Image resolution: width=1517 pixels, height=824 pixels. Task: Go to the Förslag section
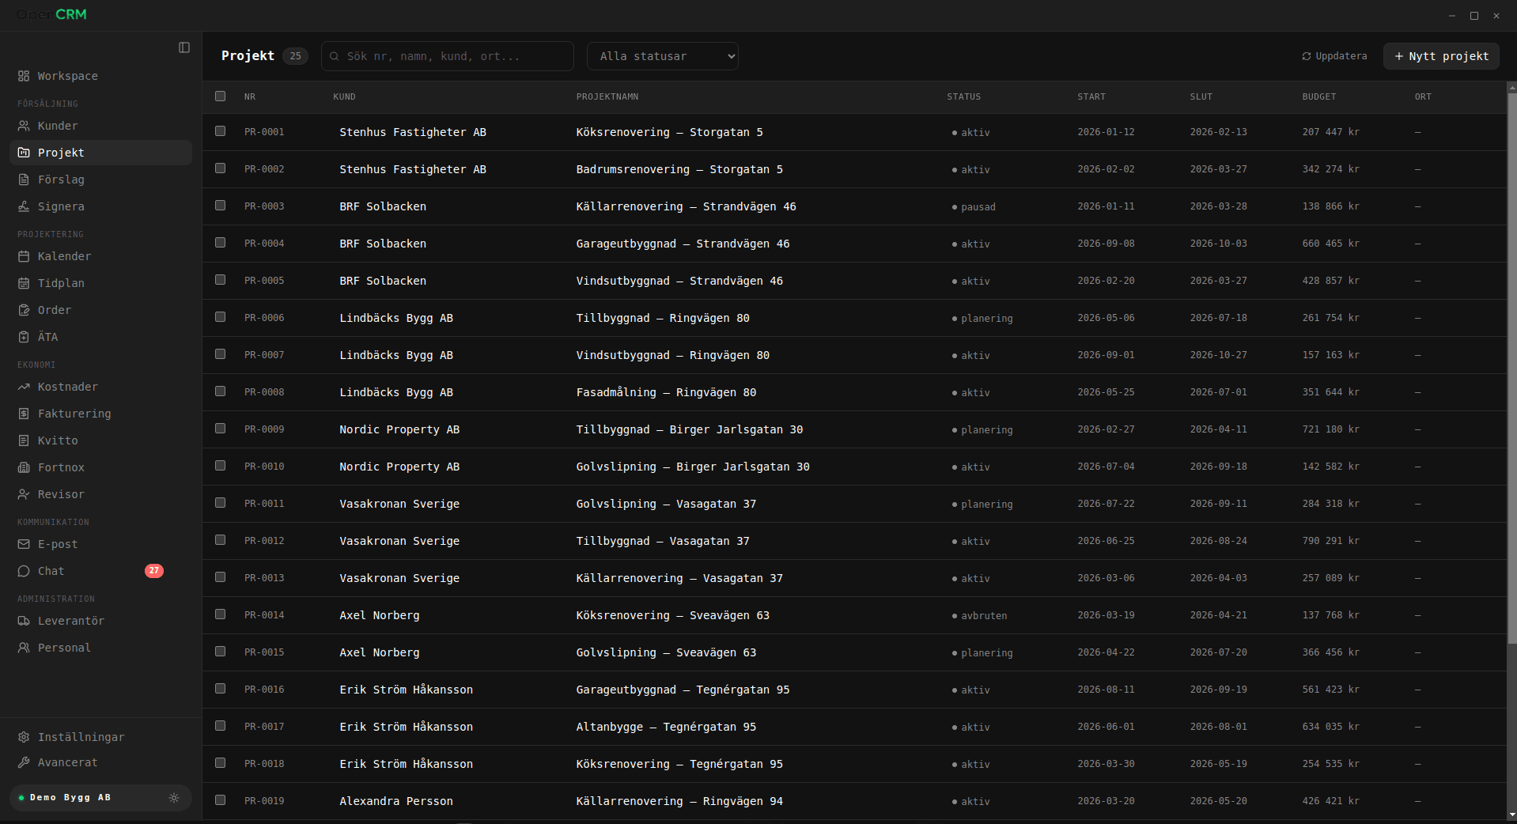tap(100, 180)
